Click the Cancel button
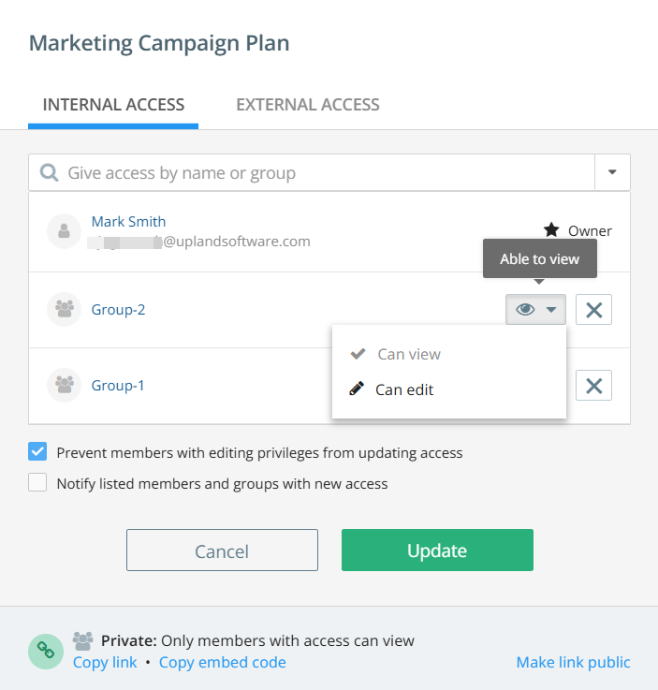 222,551
